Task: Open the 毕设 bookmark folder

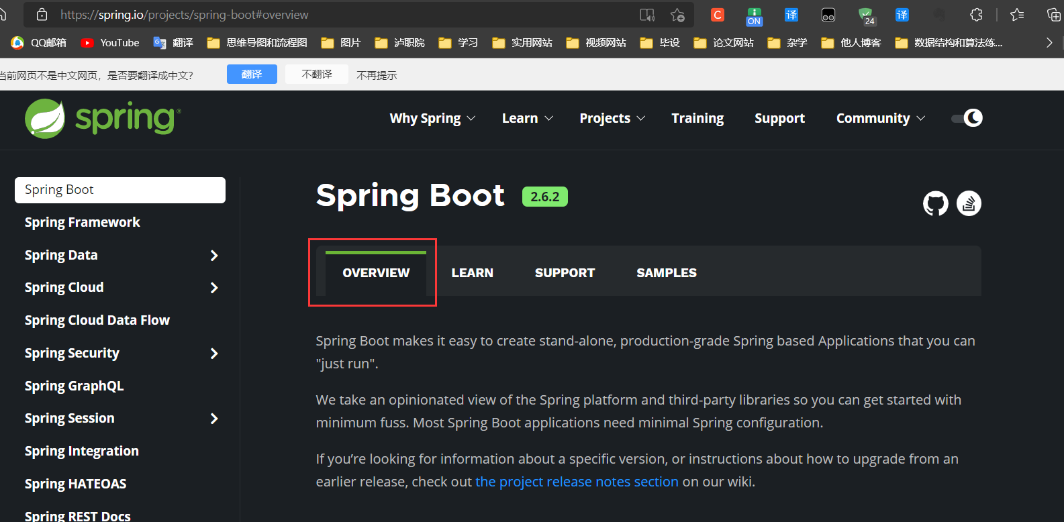Action: pos(660,42)
